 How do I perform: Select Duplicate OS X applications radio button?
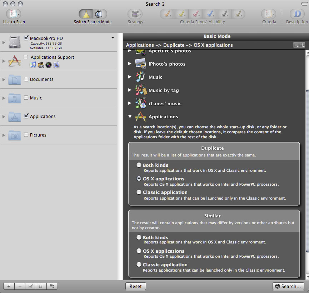[139, 178]
